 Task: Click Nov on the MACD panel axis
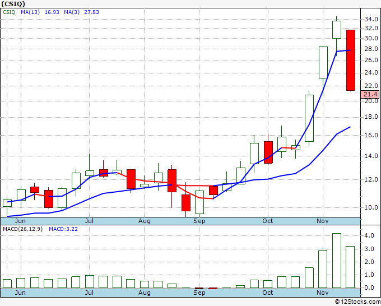pyautogui.click(x=322, y=293)
